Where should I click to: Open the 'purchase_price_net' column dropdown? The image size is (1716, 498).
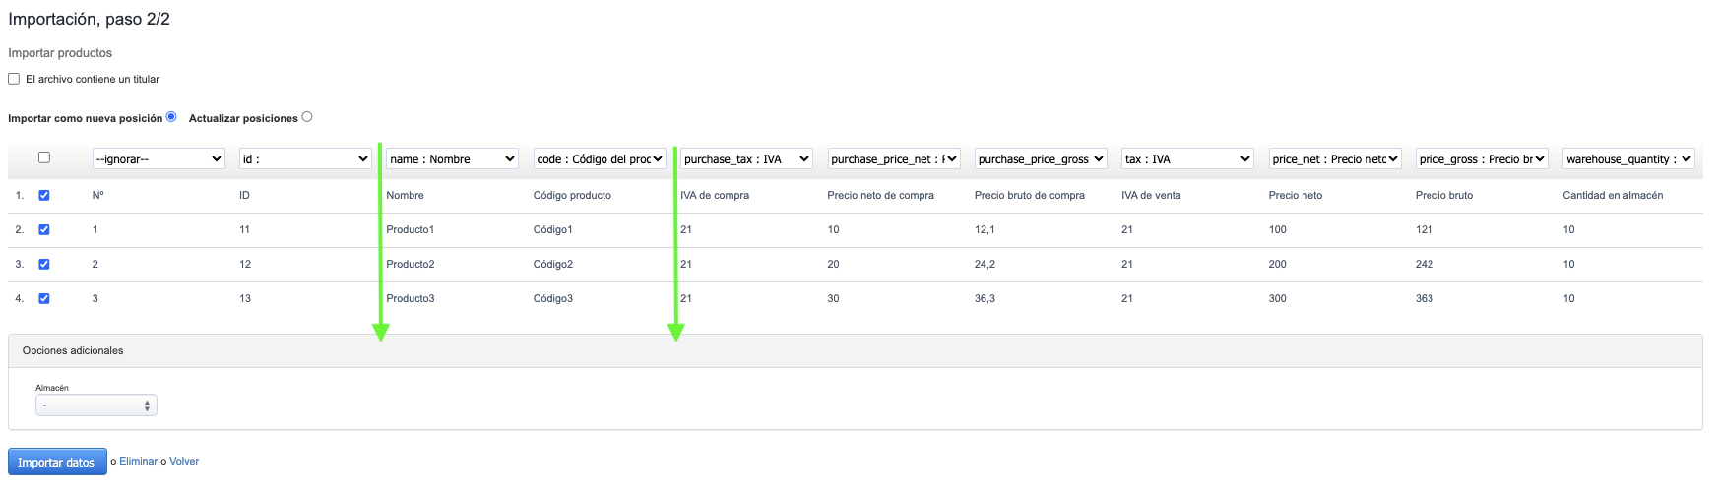tap(894, 158)
